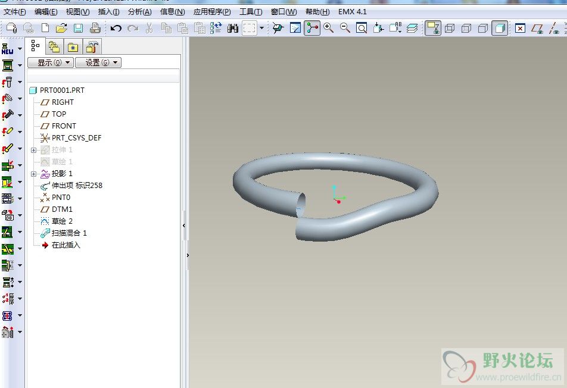This screenshot has width=567, height=388.
Task: Create a new file with the blank page icon
Action: [x=45, y=28]
